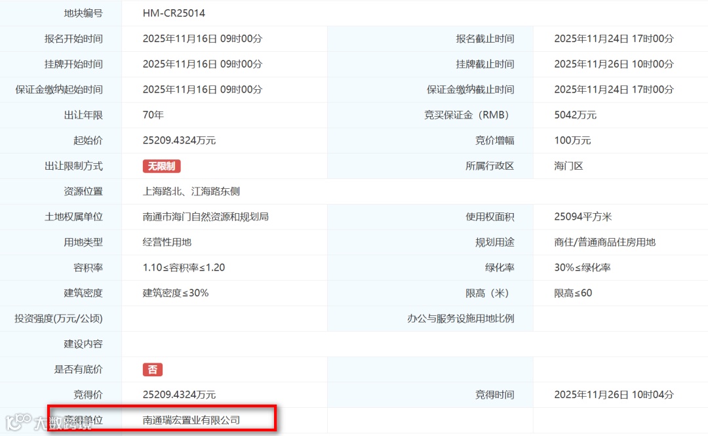Select the 竞得时间 value 2025年11月26日 10时04分

coord(614,395)
